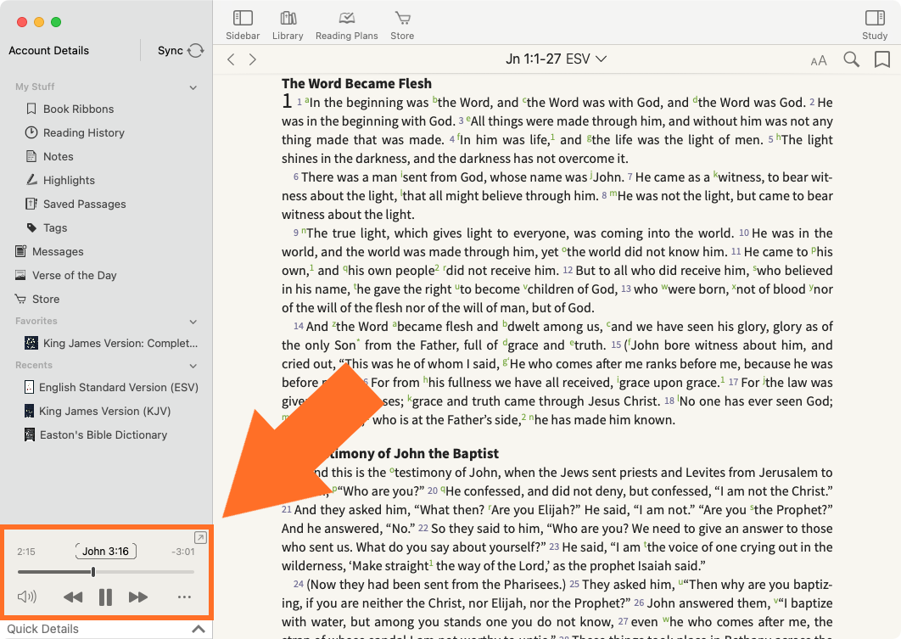Click the Sync icon

196,51
